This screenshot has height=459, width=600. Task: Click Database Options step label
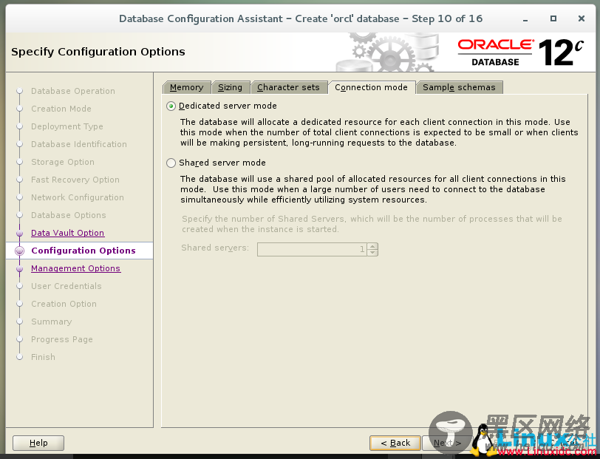69,215
